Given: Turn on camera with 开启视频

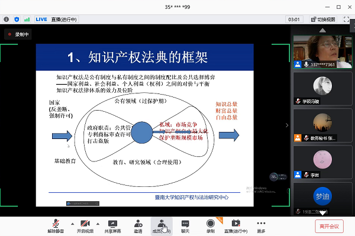Looking at the screenshot, I should coord(85,227).
